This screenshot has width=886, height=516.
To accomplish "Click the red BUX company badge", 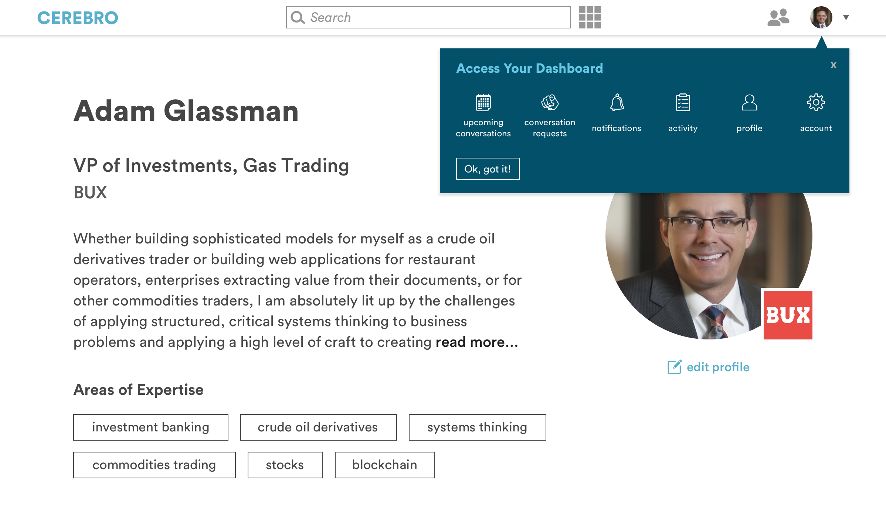I will click(x=788, y=315).
